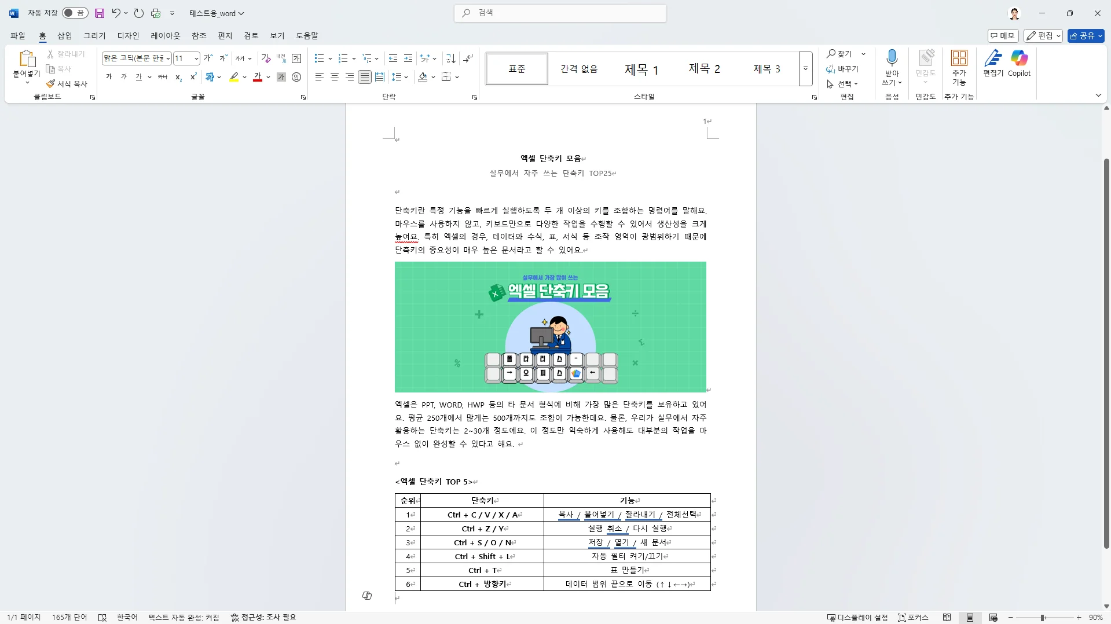This screenshot has width=1111, height=624.
Task: Click inside the search box at top
Action: tap(559, 13)
